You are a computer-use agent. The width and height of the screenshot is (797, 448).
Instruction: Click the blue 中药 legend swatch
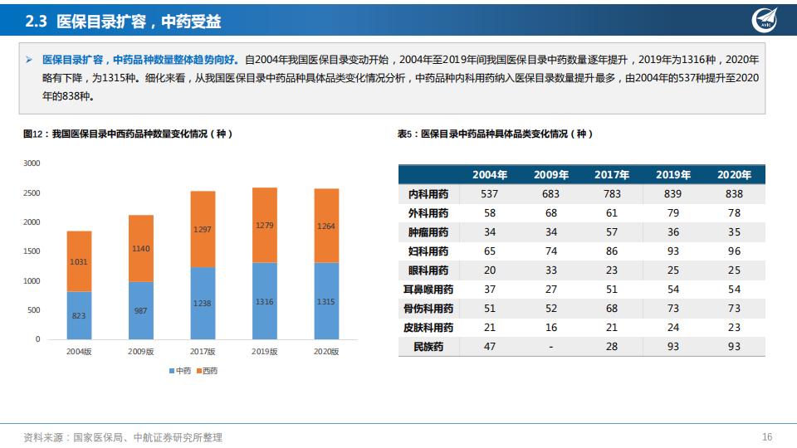tap(172, 372)
